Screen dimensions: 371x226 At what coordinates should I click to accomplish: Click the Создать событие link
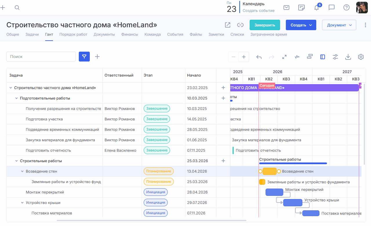click(x=258, y=11)
